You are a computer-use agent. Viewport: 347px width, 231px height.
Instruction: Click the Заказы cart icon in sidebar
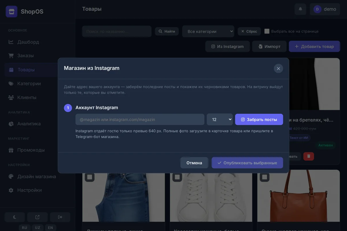click(x=11, y=55)
